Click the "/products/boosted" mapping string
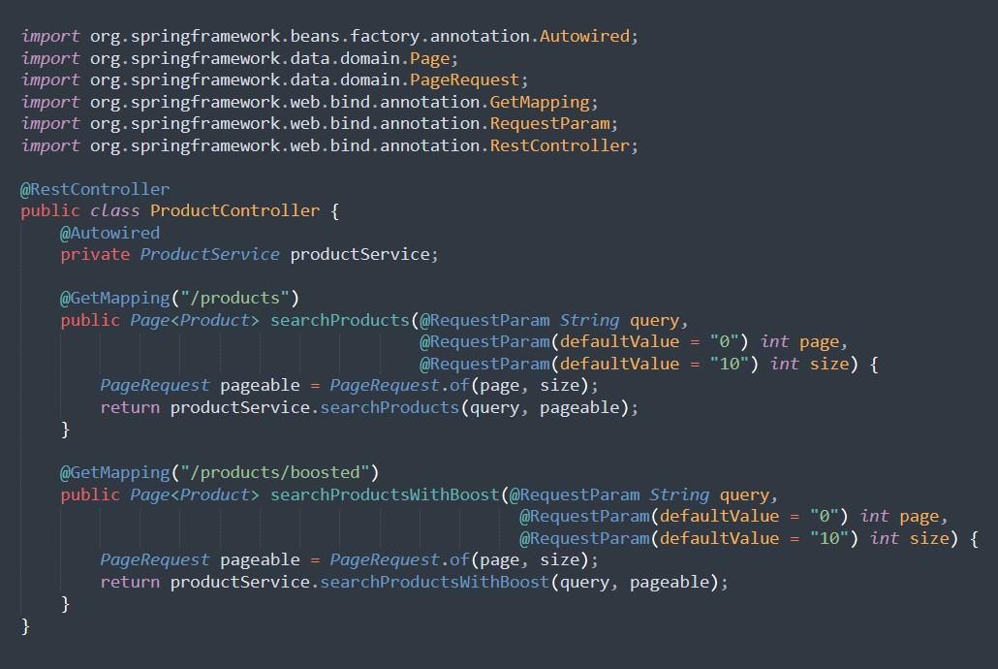The image size is (998, 669). [x=274, y=472]
